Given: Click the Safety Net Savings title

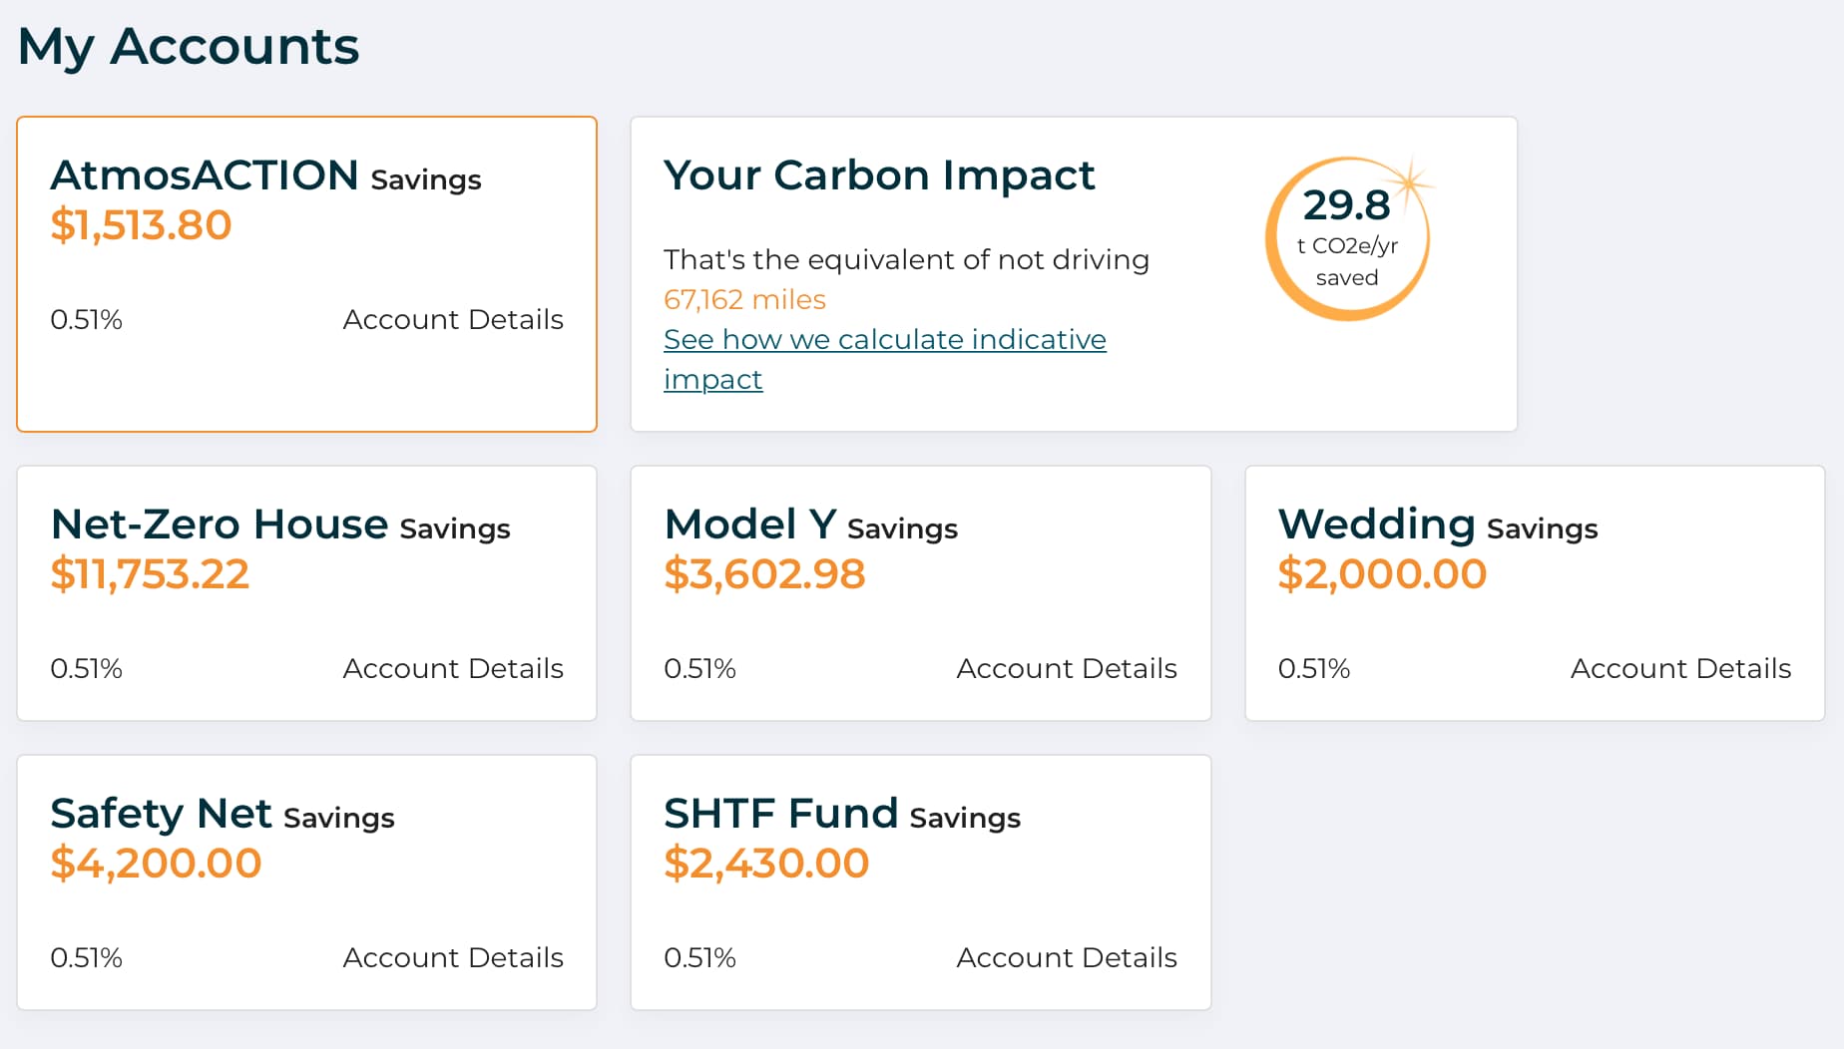Looking at the screenshot, I should click(222, 815).
